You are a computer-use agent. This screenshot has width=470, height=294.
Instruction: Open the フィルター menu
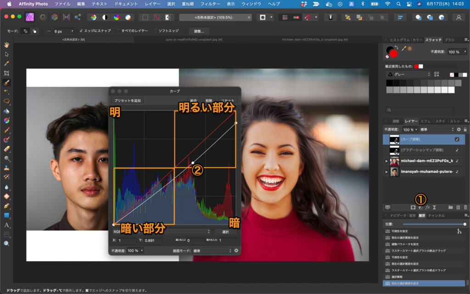(210, 4)
